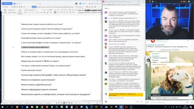Viewport: 194px width, 109px height.
Task: Click the zoom in plus in WPS status bar
Action: pos(97,103)
